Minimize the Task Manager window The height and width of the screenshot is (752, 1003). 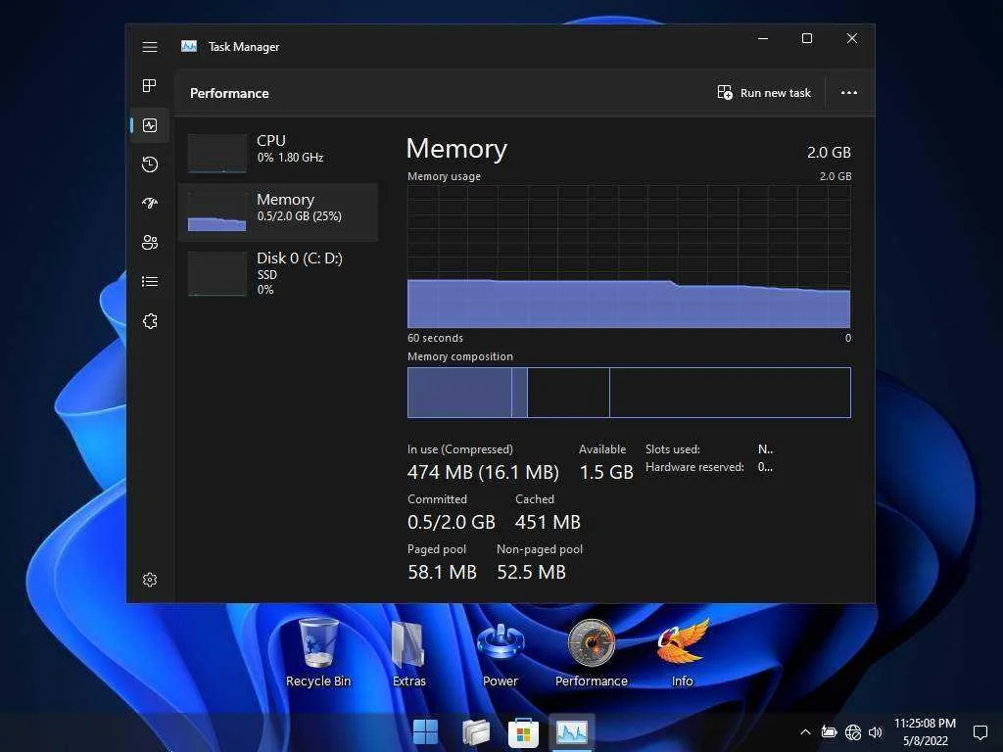(x=762, y=39)
